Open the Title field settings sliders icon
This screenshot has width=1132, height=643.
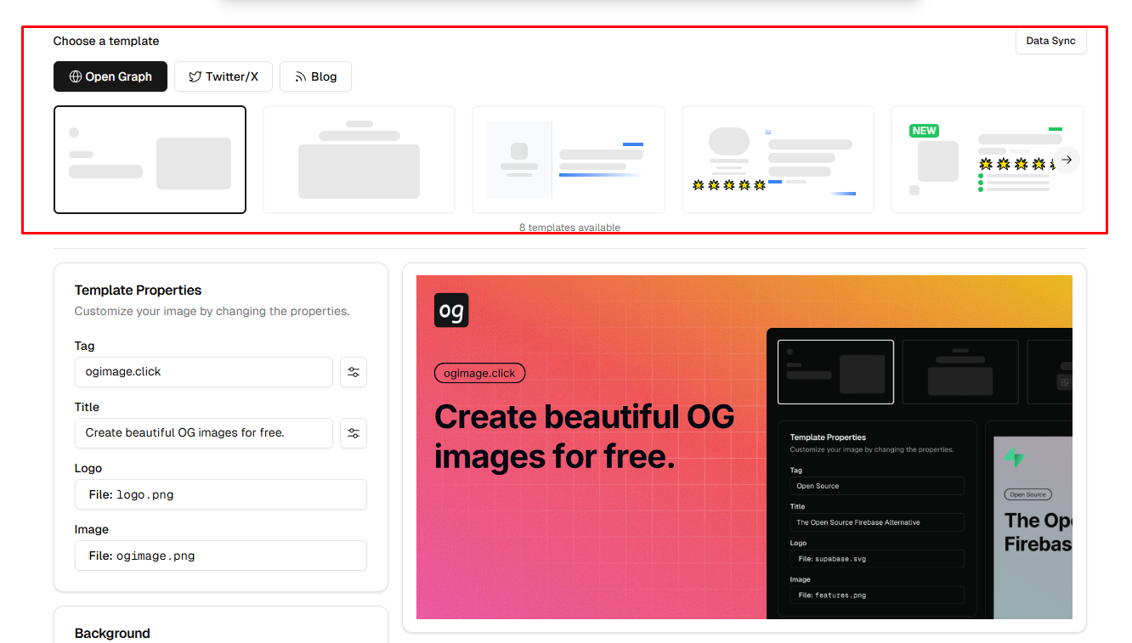354,433
